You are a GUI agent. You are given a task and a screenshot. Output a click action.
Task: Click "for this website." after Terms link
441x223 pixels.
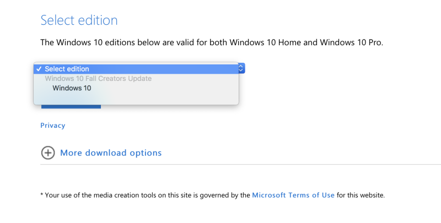361,195
